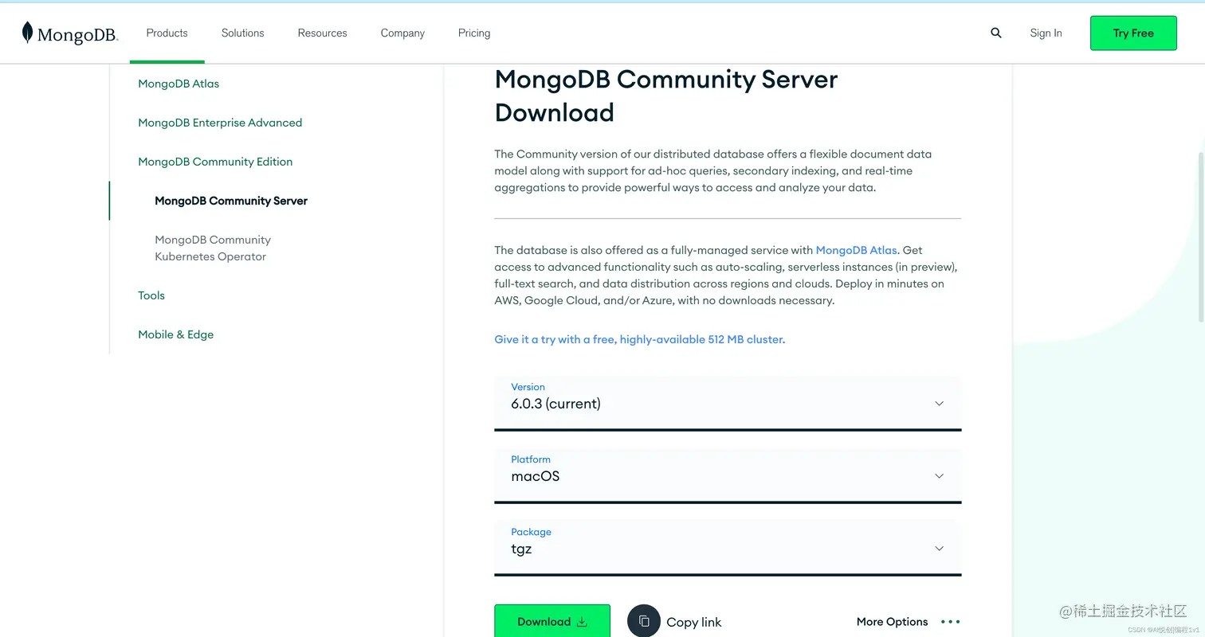This screenshot has width=1205, height=637.
Task: Select Mobile & Edge in the sidebar
Action: pyautogui.click(x=176, y=334)
